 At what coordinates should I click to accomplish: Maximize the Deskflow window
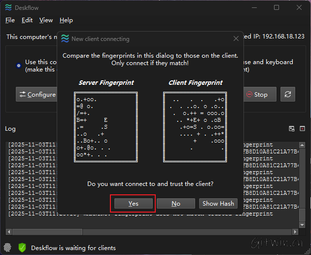coord(276,7)
